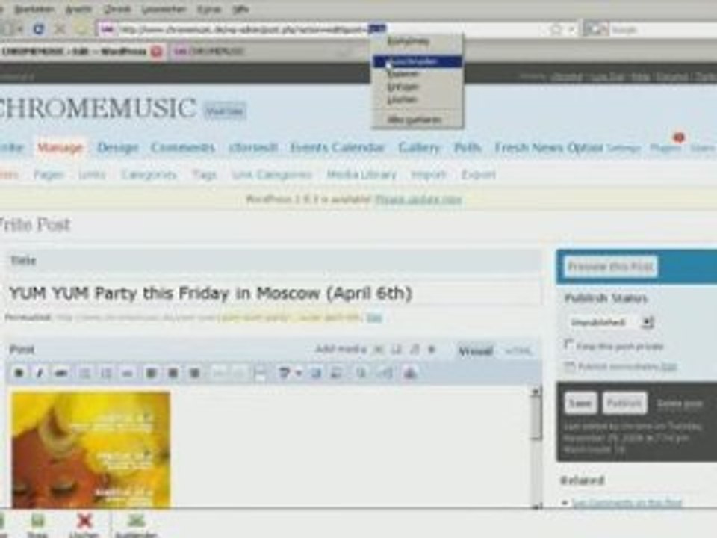Click the align right icon in editor

(x=194, y=374)
